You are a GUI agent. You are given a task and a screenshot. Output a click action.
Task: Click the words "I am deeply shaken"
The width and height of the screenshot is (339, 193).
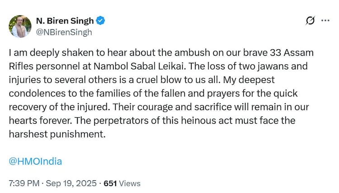(42, 53)
